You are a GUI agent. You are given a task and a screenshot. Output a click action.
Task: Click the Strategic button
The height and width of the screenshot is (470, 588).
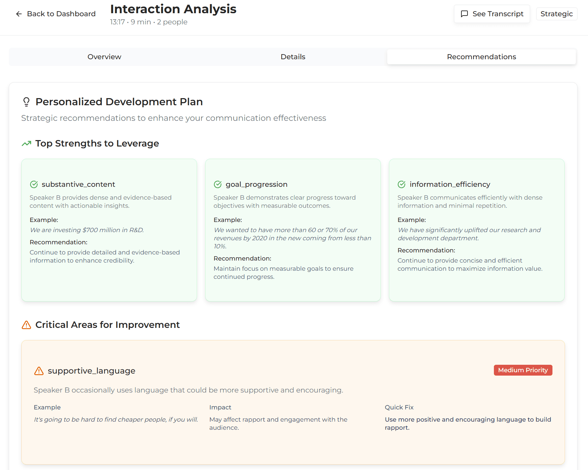(557, 14)
